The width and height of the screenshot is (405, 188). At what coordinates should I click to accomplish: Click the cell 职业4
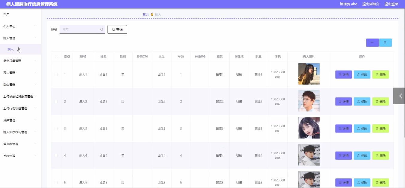click(258, 155)
